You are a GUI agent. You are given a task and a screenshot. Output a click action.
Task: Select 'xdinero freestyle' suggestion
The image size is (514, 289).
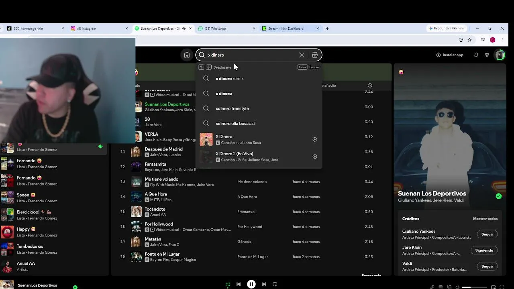[259, 108]
